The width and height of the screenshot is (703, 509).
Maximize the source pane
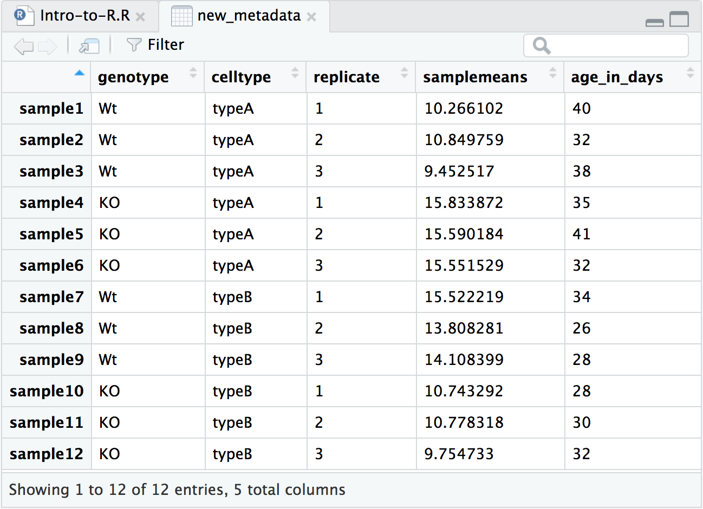pyautogui.click(x=679, y=19)
